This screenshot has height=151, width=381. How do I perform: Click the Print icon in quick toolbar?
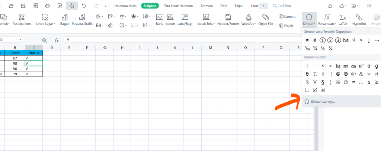pyautogui.click(x=48, y=6)
